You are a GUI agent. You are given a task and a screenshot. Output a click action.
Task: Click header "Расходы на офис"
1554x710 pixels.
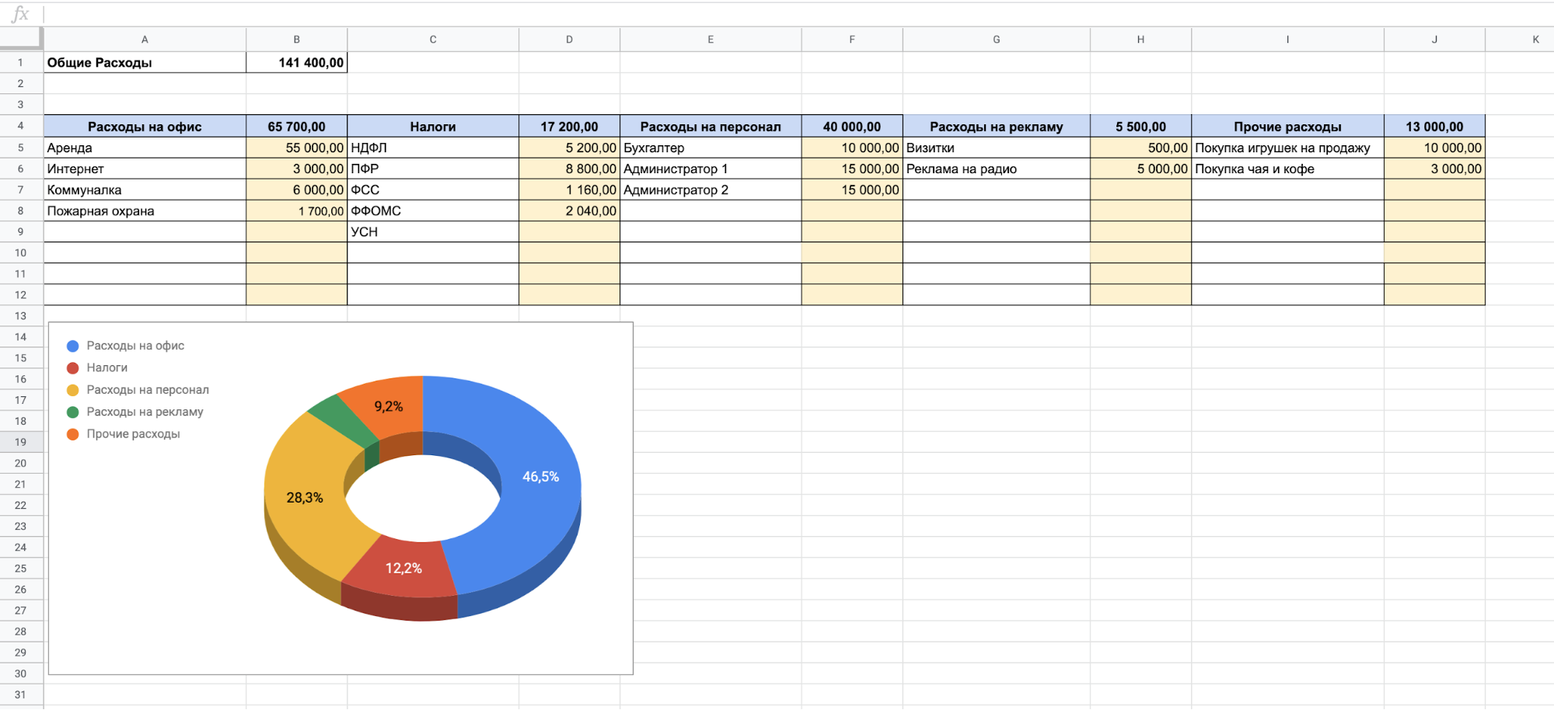(145, 127)
